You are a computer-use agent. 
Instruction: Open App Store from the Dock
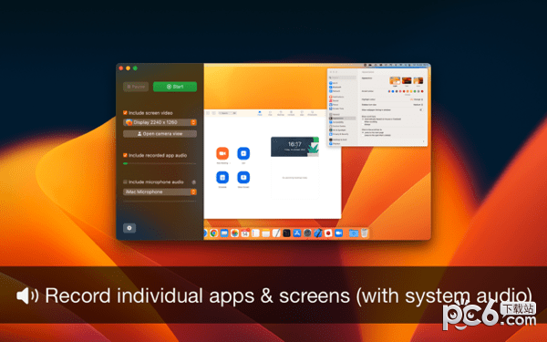[x=297, y=233]
